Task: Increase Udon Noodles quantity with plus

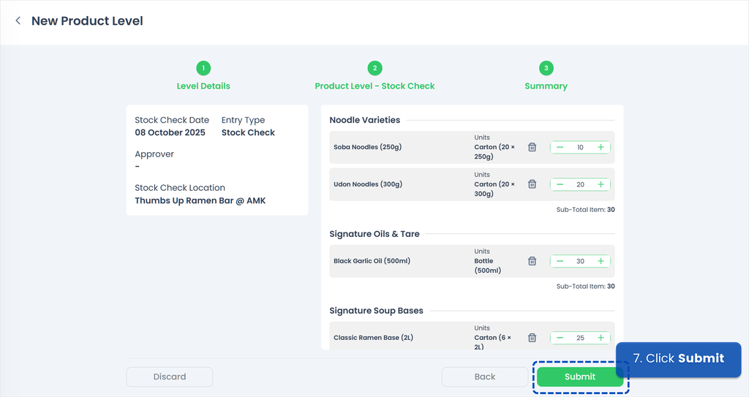Action: (601, 184)
